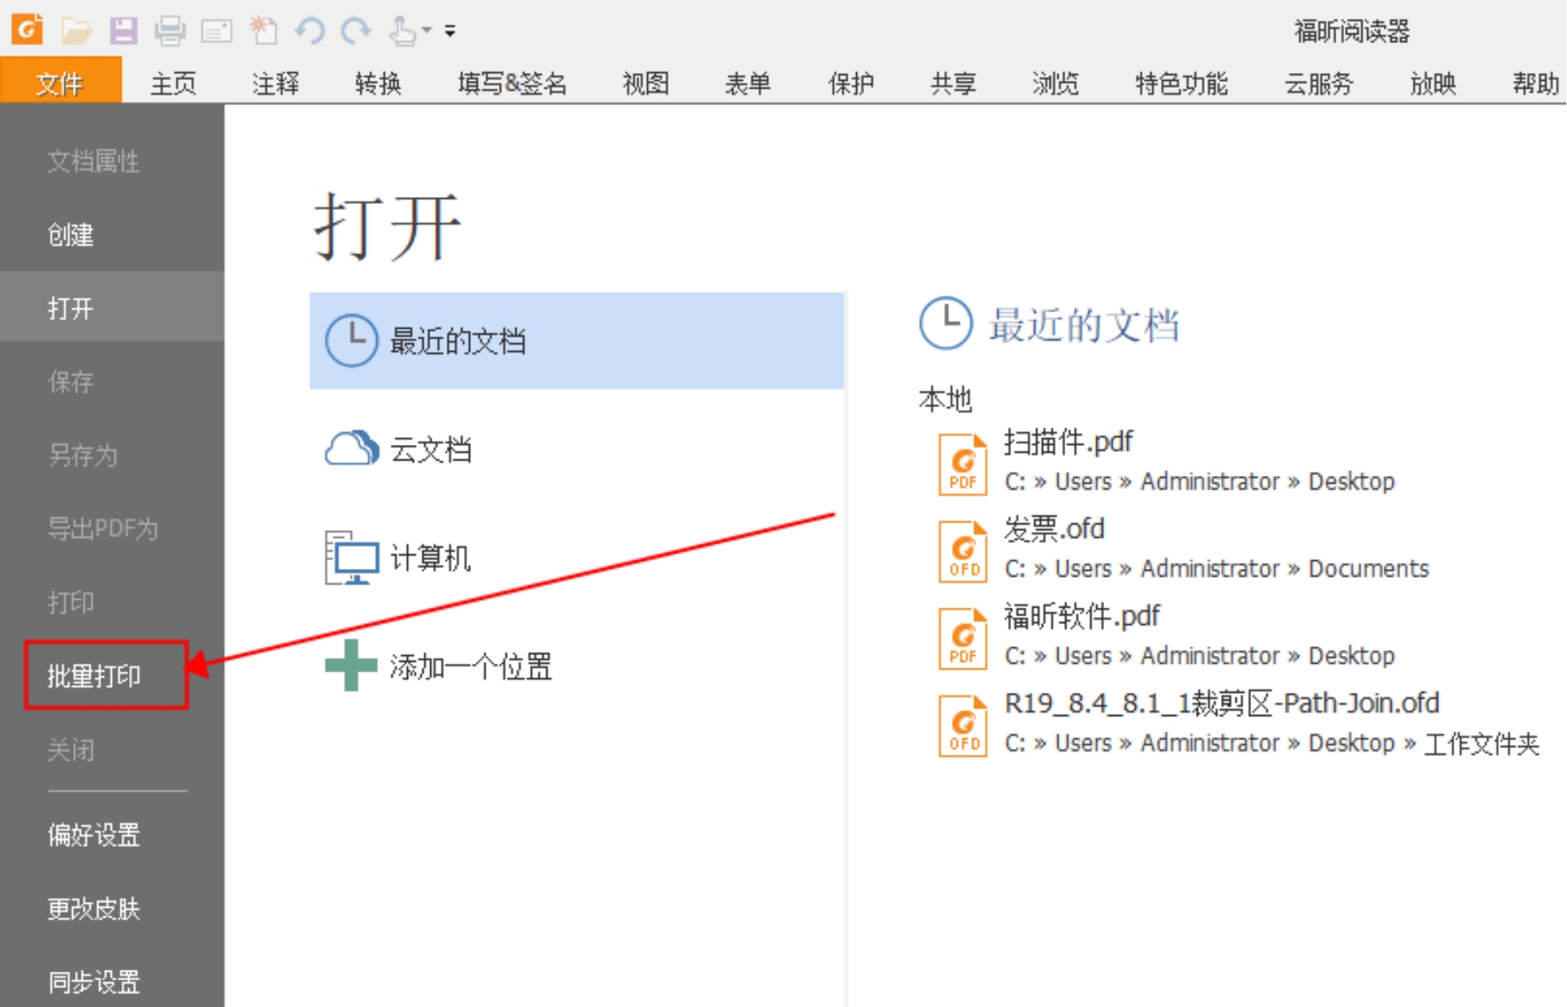This screenshot has height=1007, width=1567.
Task: Switch to the 共享 tab
Action: click(953, 83)
